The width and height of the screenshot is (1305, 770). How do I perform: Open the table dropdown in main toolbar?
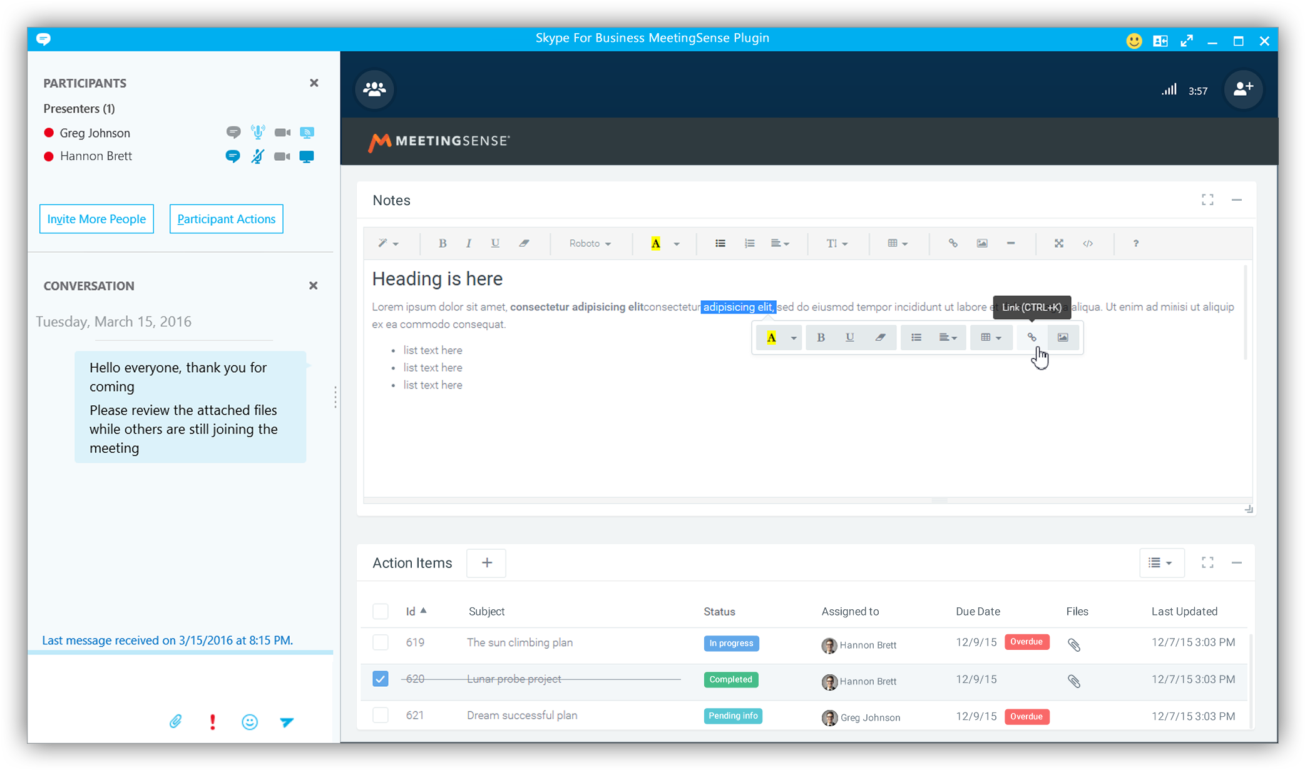tap(898, 243)
